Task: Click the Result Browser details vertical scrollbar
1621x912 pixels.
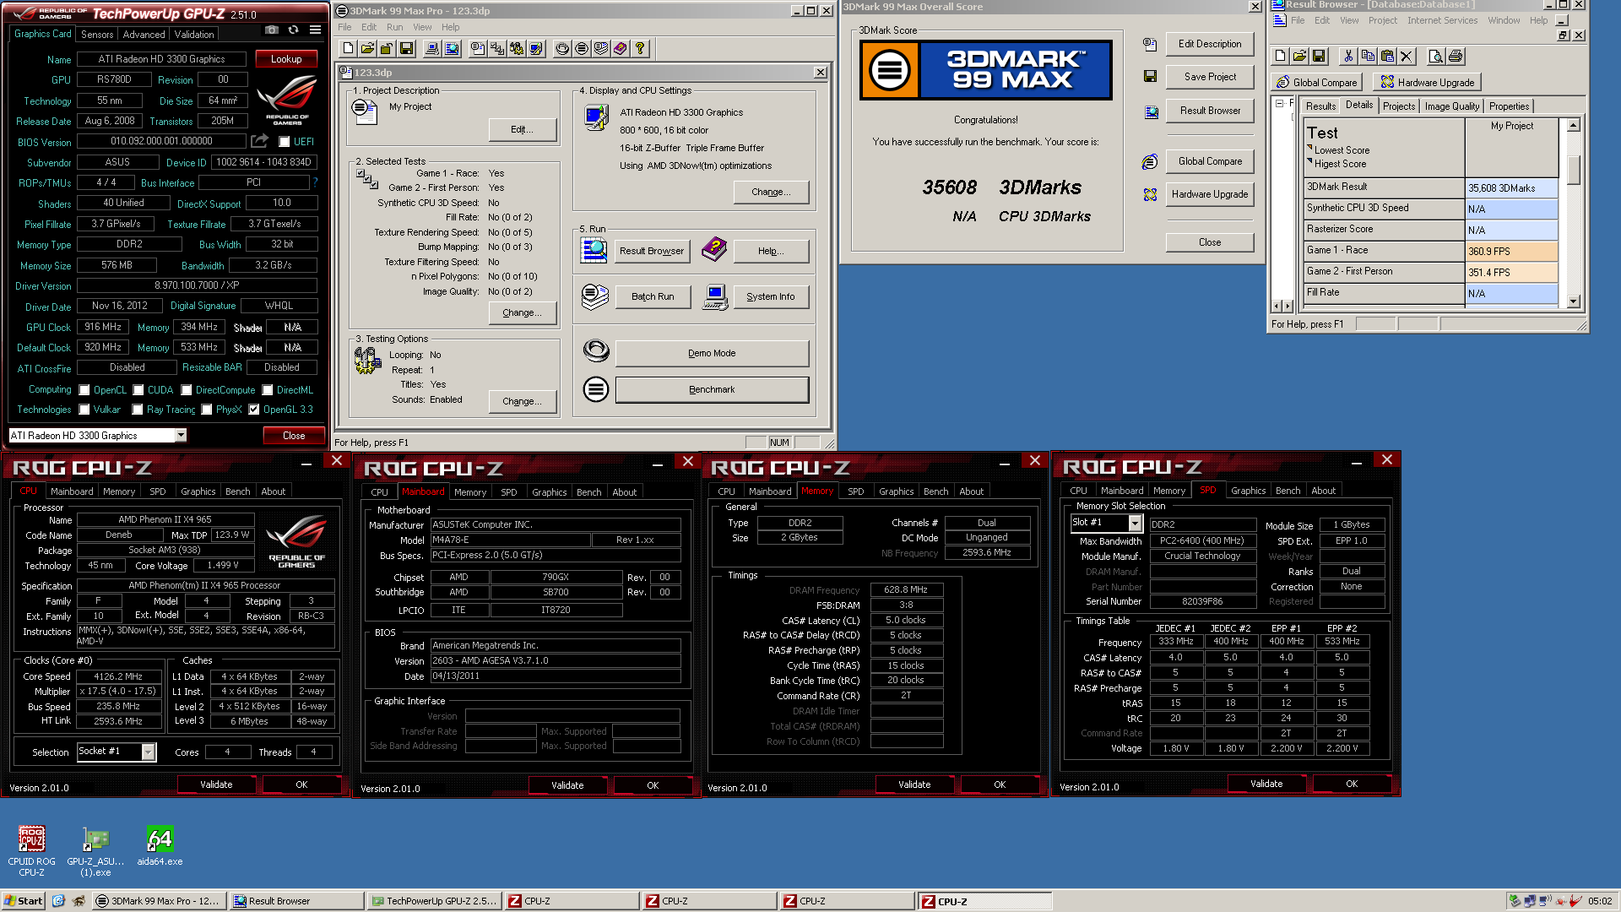Action: tap(1573, 214)
